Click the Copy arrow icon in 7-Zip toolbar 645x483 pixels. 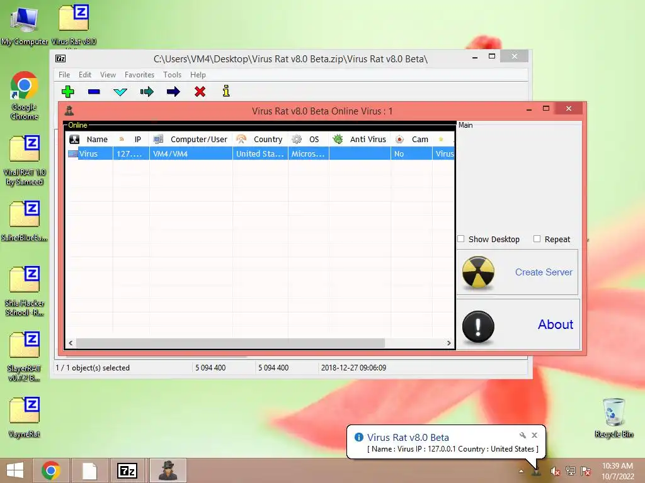pos(147,91)
